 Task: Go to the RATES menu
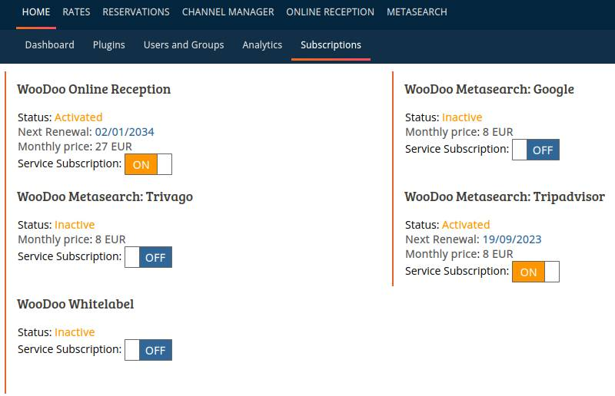(76, 12)
